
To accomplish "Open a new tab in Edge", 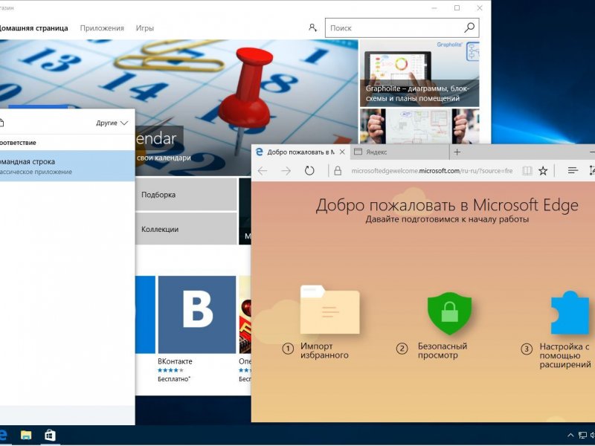I will 457,152.
